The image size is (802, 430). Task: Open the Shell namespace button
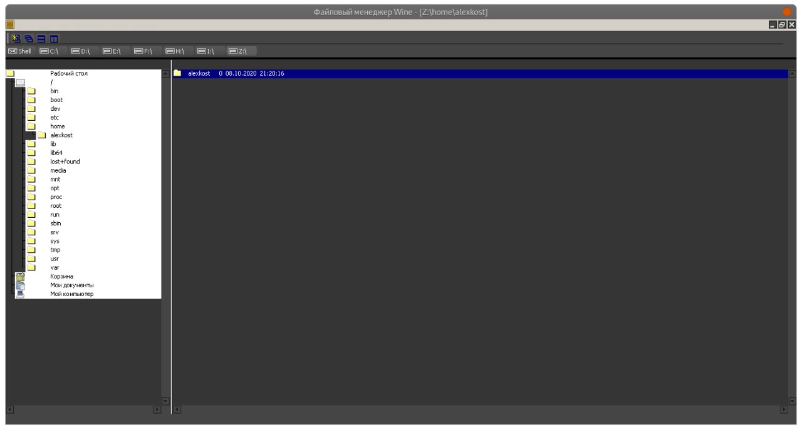[20, 51]
